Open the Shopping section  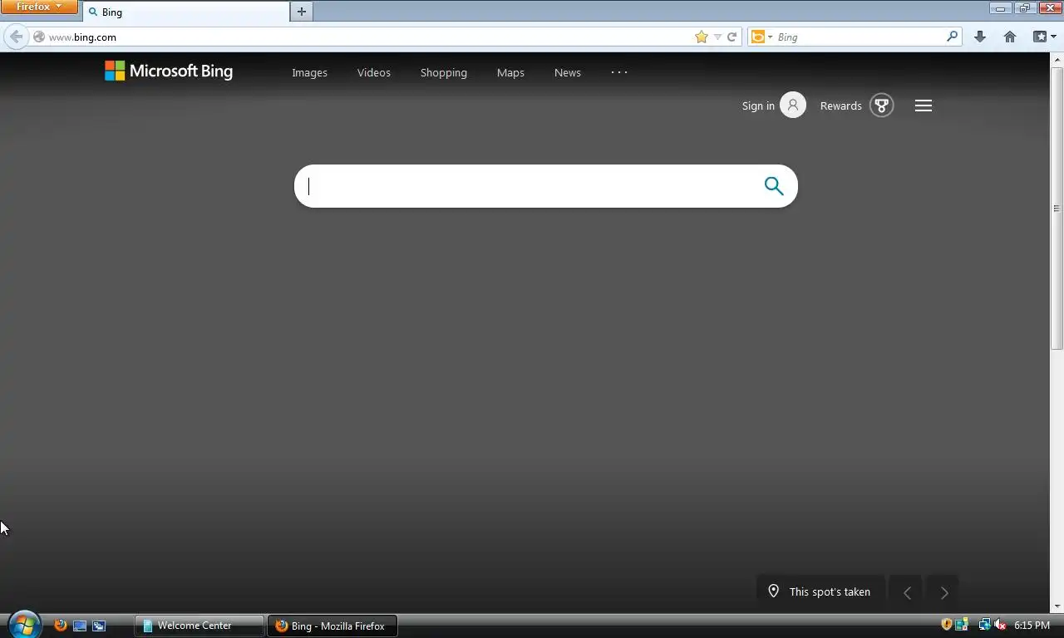point(444,72)
